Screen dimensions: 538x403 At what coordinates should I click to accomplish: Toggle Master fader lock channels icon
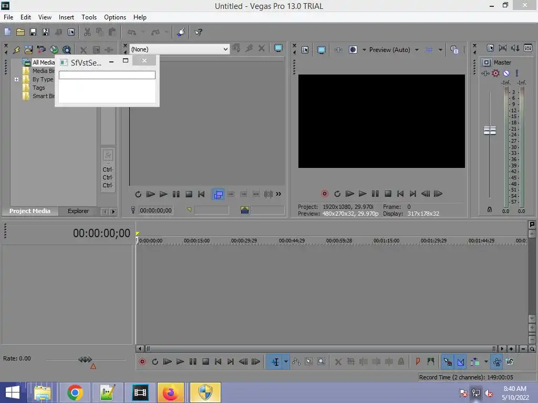(490, 209)
